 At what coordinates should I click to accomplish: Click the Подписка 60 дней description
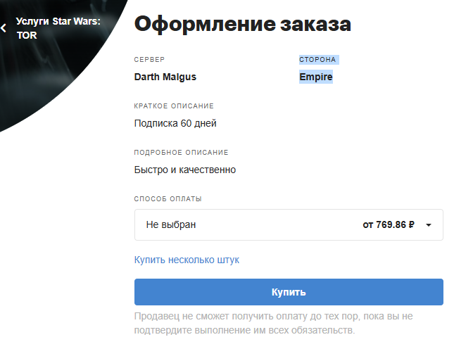pos(175,123)
